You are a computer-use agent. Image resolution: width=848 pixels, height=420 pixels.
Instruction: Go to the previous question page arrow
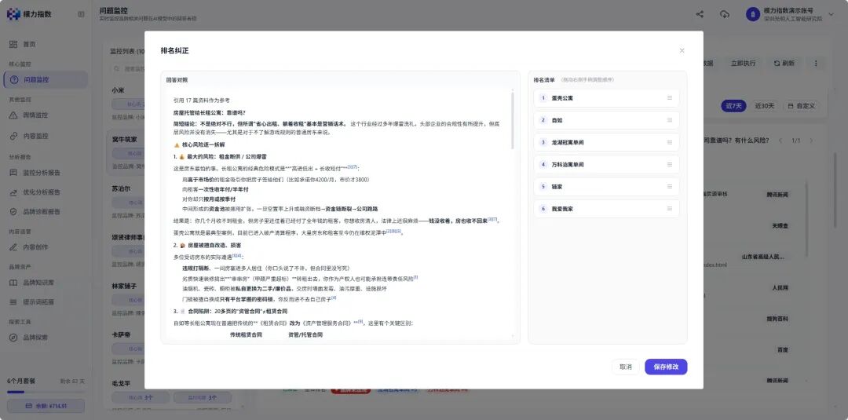pos(780,141)
